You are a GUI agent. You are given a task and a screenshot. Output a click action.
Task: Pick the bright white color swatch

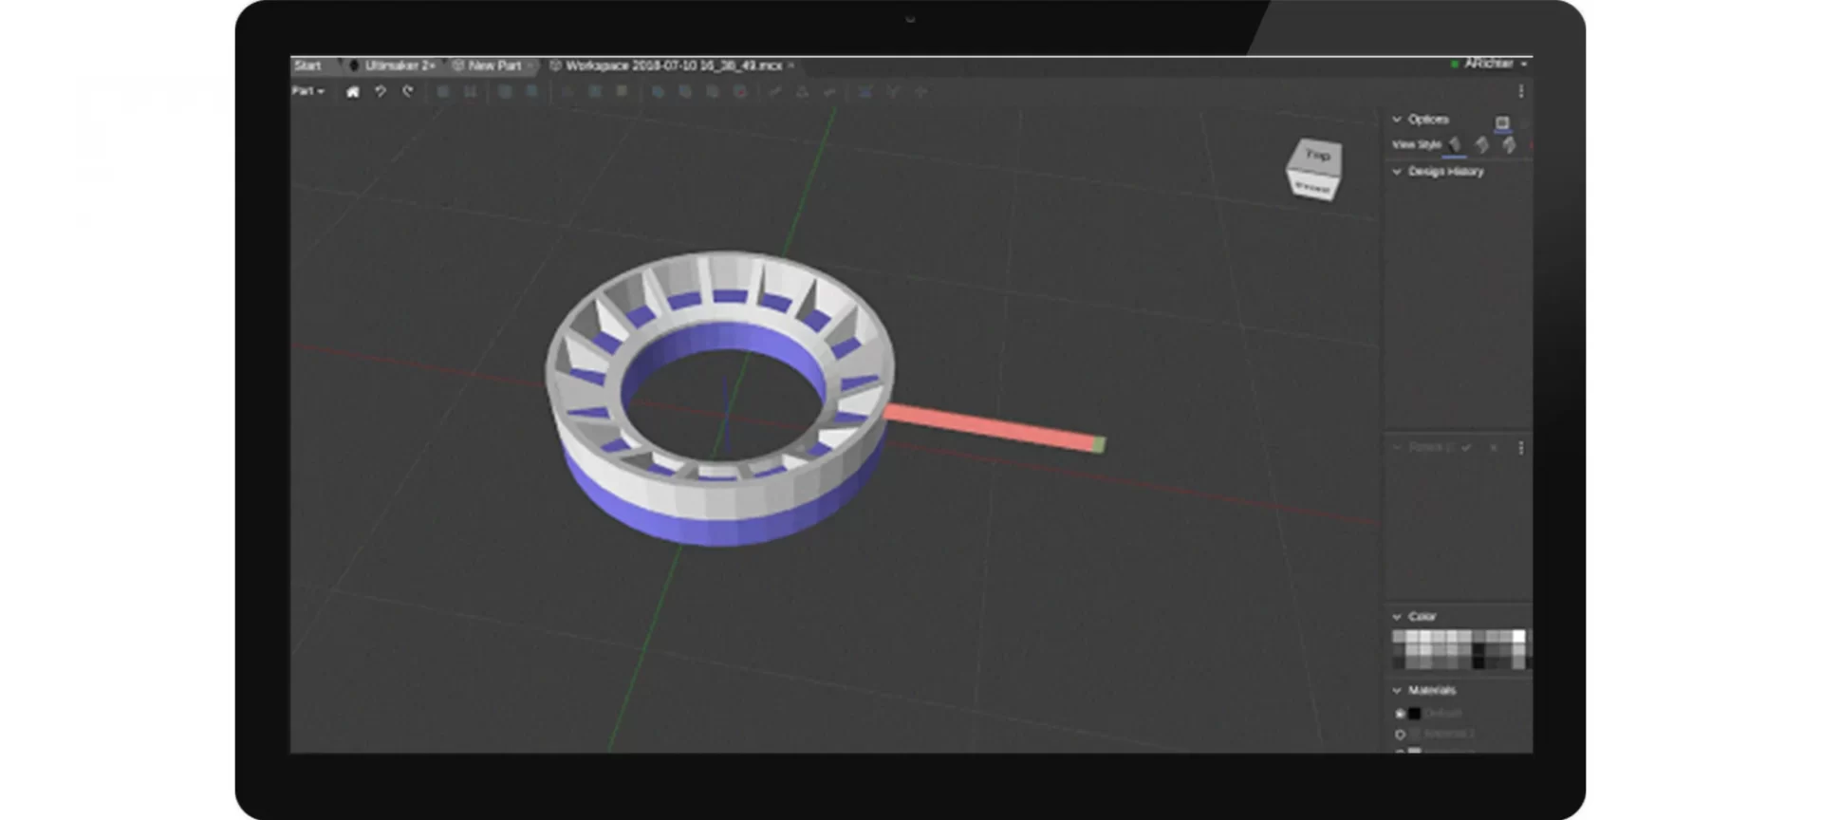click(x=1518, y=637)
